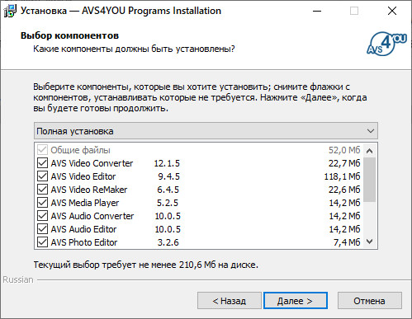412x319 pixels.
Task: Select the AVS Video ReMaker row label
Action: pos(89,190)
